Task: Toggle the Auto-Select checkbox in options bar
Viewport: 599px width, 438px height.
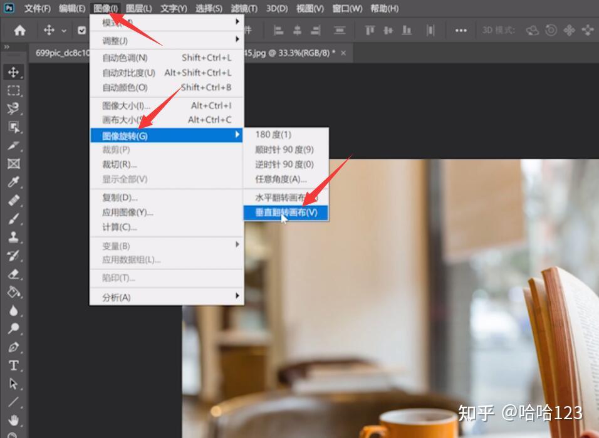Action: pos(81,30)
